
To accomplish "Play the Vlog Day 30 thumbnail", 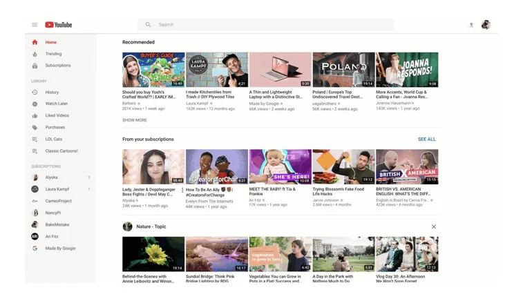I will pos(407,254).
